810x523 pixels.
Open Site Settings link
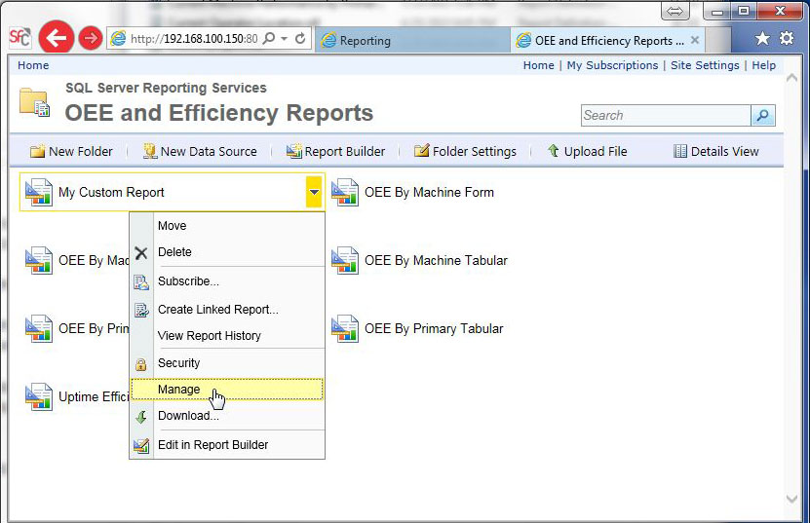pos(705,65)
